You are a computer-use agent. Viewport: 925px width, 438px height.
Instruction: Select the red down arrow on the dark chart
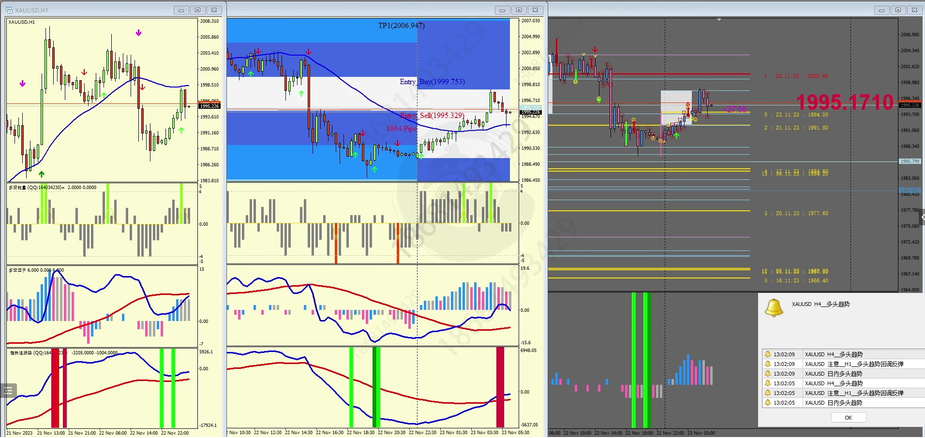[x=595, y=49]
